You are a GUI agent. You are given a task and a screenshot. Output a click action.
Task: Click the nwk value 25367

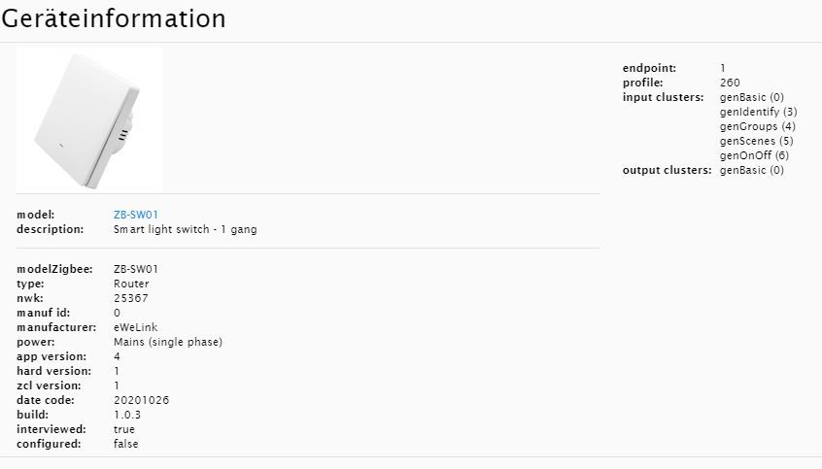130,298
